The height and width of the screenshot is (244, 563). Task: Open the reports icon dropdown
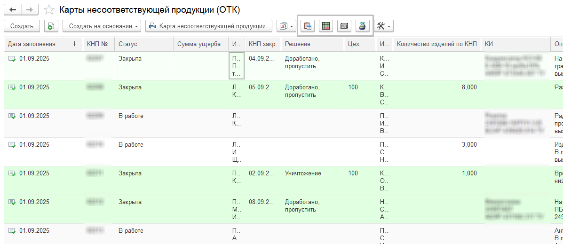285,26
